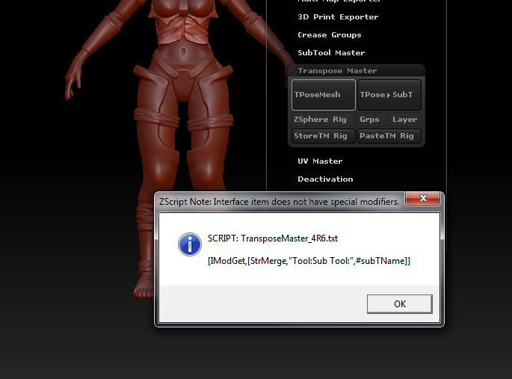Click the SCRIPT: TransposeMaster_4R6.txt text
512x379 pixels.
(x=273, y=238)
